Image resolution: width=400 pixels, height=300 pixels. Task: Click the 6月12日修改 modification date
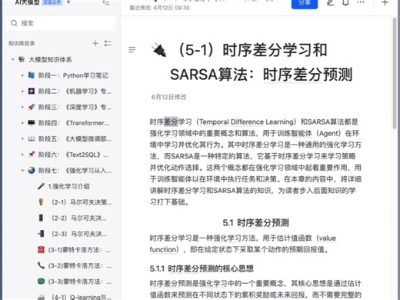click(x=168, y=97)
